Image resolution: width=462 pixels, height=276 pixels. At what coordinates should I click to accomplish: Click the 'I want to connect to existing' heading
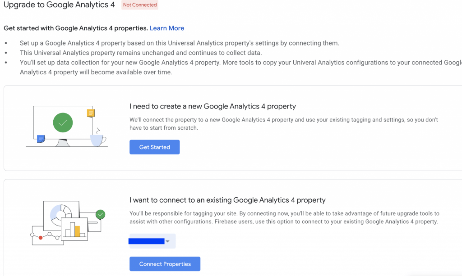(227, 200)
